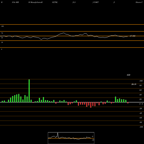Click the 60 label on the MR axis
144x144 pixels.
coord(141,90)
